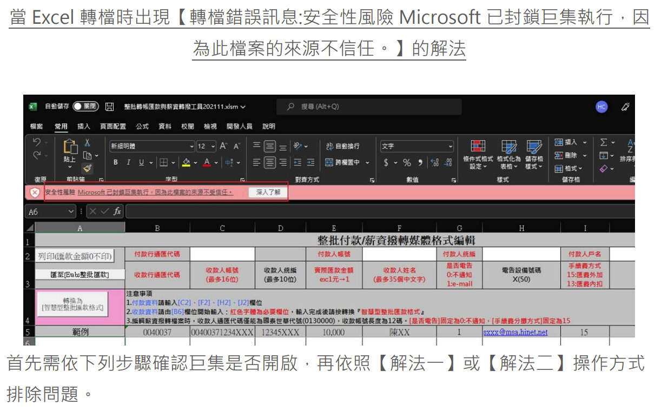Viewport: 668px width, 418px height.
Task: Click the Comma style icon
Action: coord(420,162)
